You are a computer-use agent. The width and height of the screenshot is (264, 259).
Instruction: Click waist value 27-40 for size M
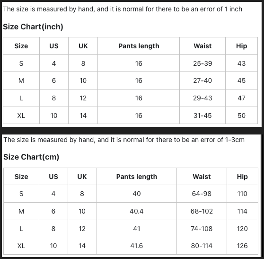[202, 80]
